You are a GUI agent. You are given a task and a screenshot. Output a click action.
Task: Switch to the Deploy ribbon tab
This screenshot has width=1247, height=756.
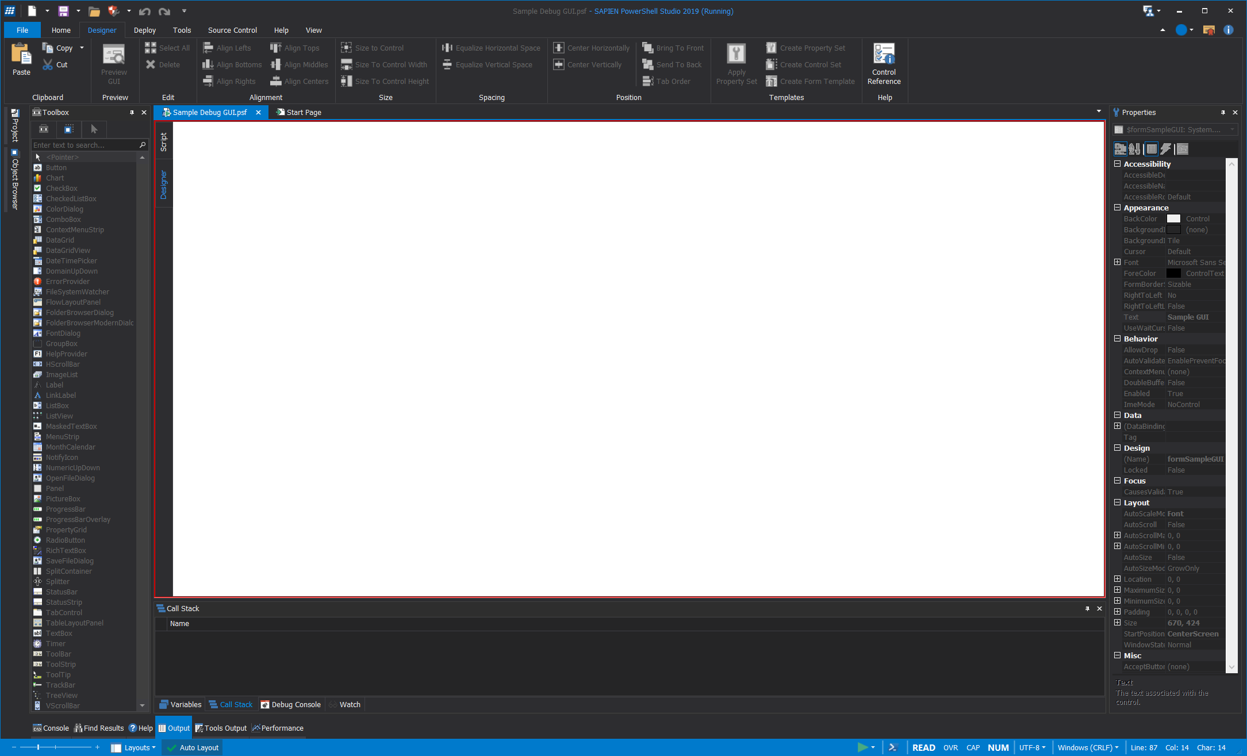click(145, 30)
